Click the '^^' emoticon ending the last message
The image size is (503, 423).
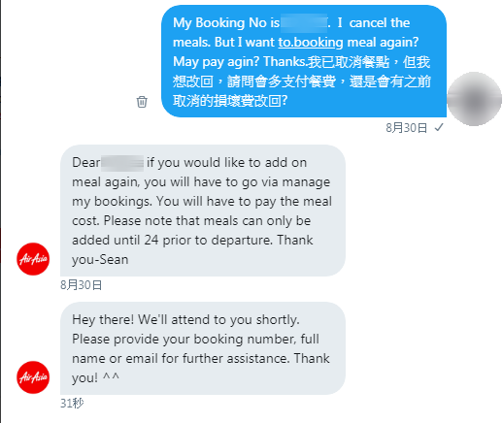pyautogui.click(x=111, y=377)
